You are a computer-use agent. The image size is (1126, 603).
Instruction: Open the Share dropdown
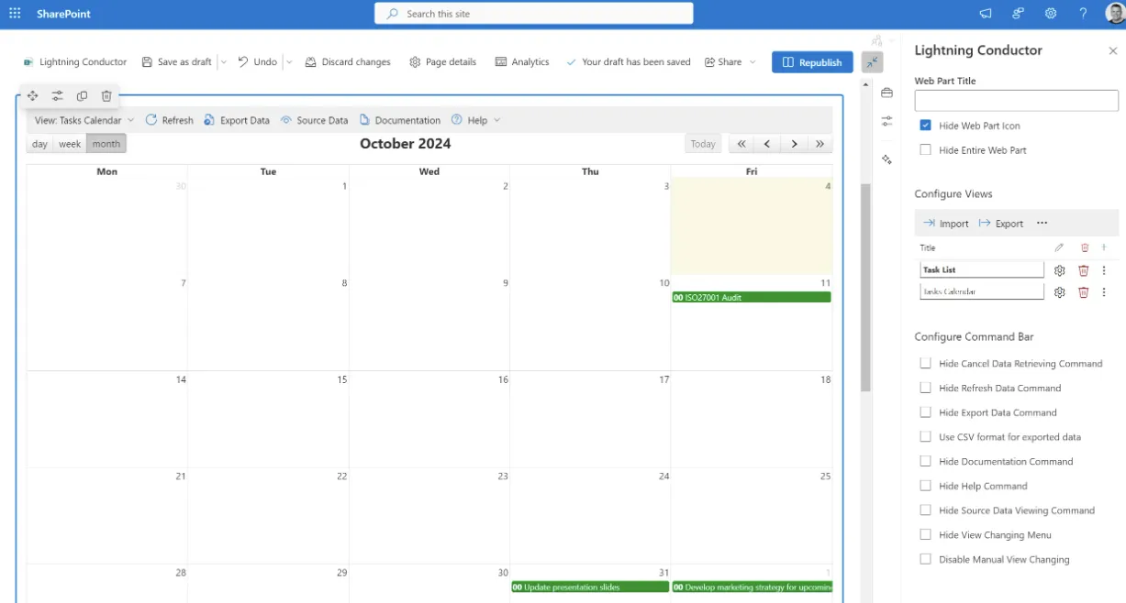(730, 62)
